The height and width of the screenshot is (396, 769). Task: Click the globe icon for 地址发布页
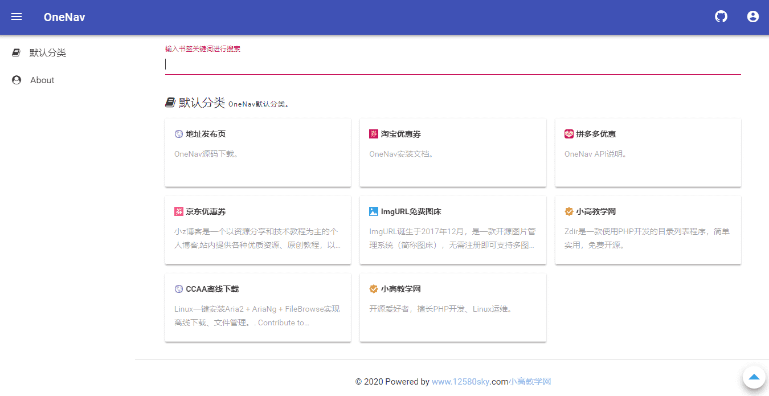[179, 134]
